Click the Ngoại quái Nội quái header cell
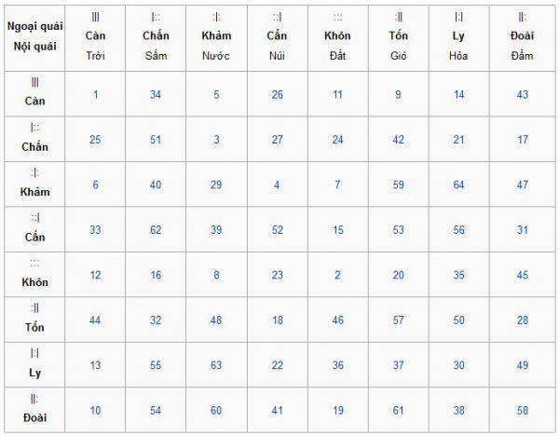This screenshot has width=559, height=436. pos(34,37)
